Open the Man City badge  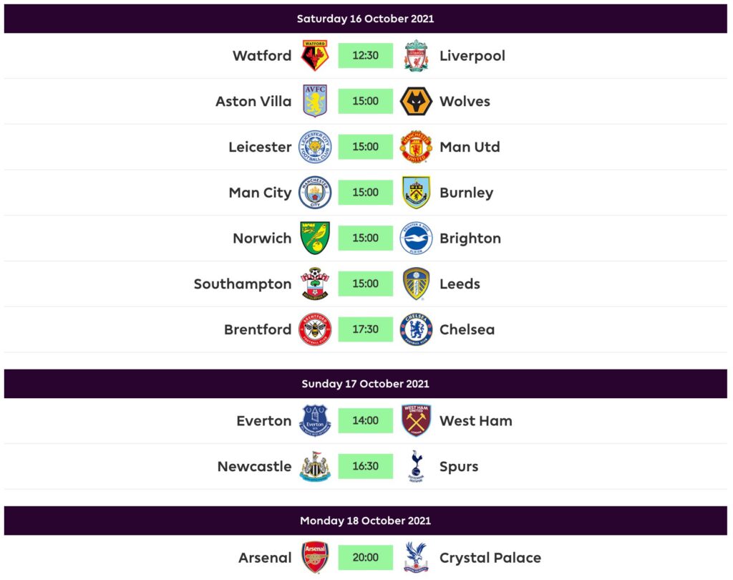[315, 193]
